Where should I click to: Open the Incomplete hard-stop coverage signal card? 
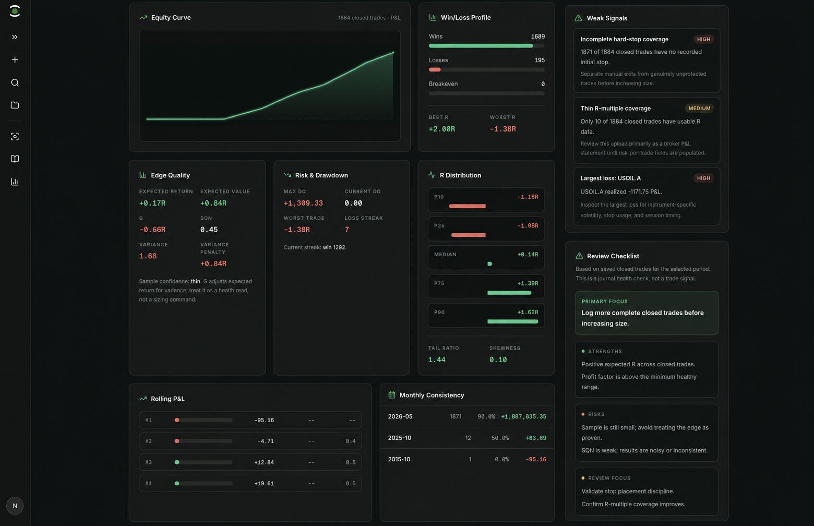[647, 61]
